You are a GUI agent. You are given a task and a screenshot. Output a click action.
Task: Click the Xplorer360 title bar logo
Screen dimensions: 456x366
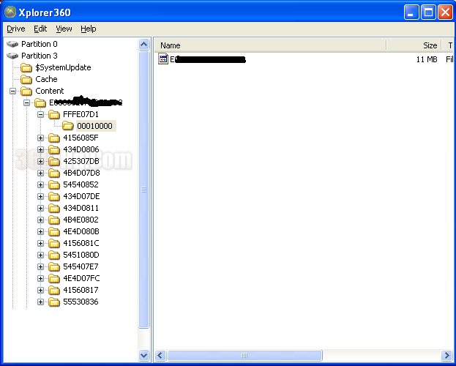click(x=10, y=12)
